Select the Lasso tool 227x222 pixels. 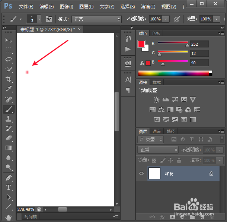9,60
